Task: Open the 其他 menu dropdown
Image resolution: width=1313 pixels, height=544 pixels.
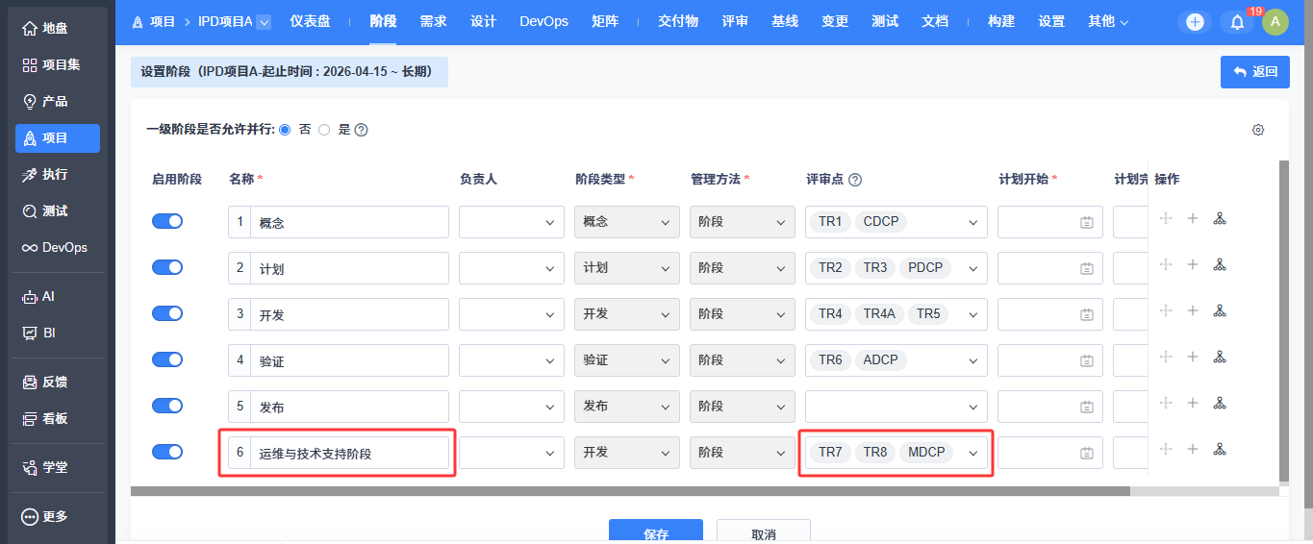Action: pyautogui.click(x=1108, y=21)
